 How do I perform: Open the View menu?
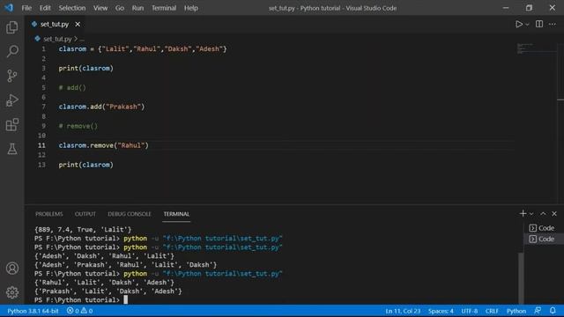pyautogui.click(x=100, y=8)
